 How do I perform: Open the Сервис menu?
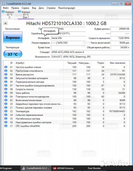[25, 8]
